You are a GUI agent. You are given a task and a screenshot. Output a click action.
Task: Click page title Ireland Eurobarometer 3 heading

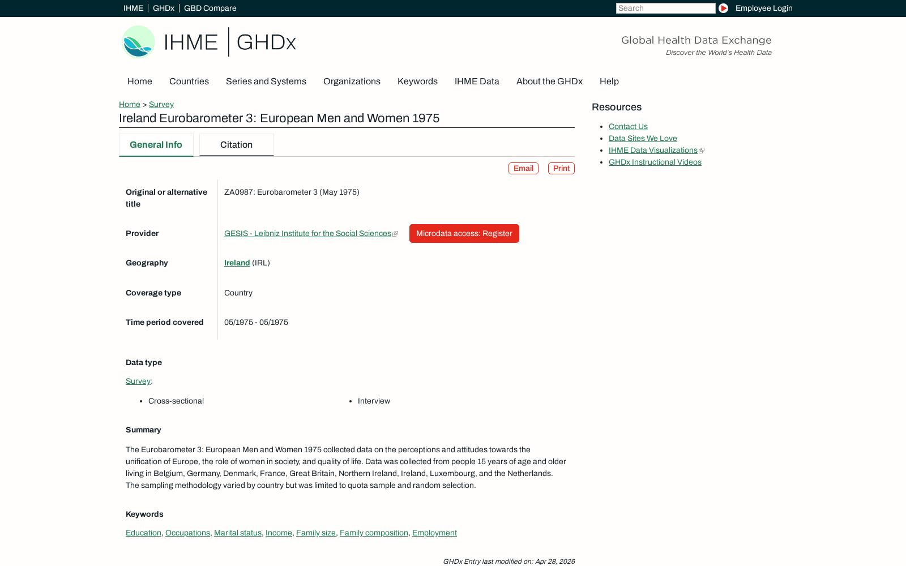pos(279,118)
